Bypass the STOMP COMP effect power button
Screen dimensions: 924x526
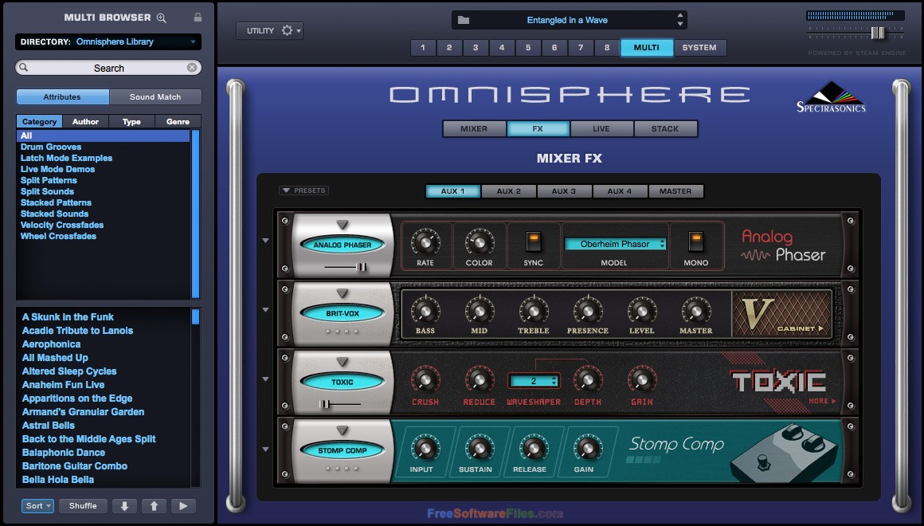343,450
